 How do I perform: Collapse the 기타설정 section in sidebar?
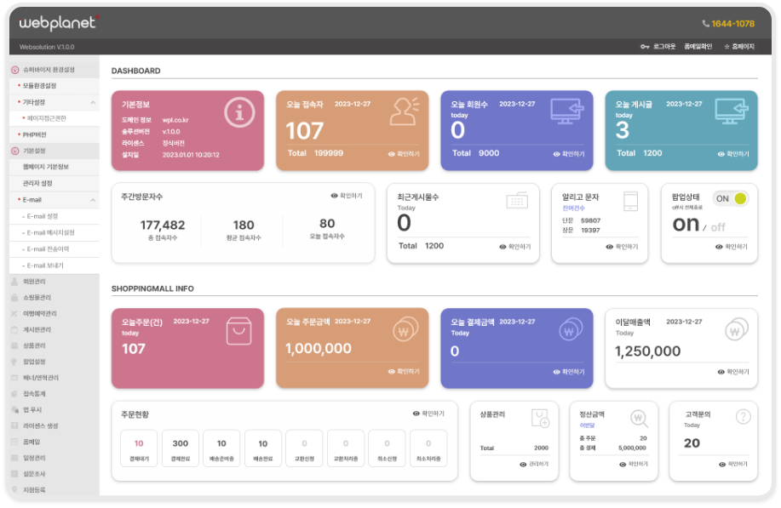point(93,102)
